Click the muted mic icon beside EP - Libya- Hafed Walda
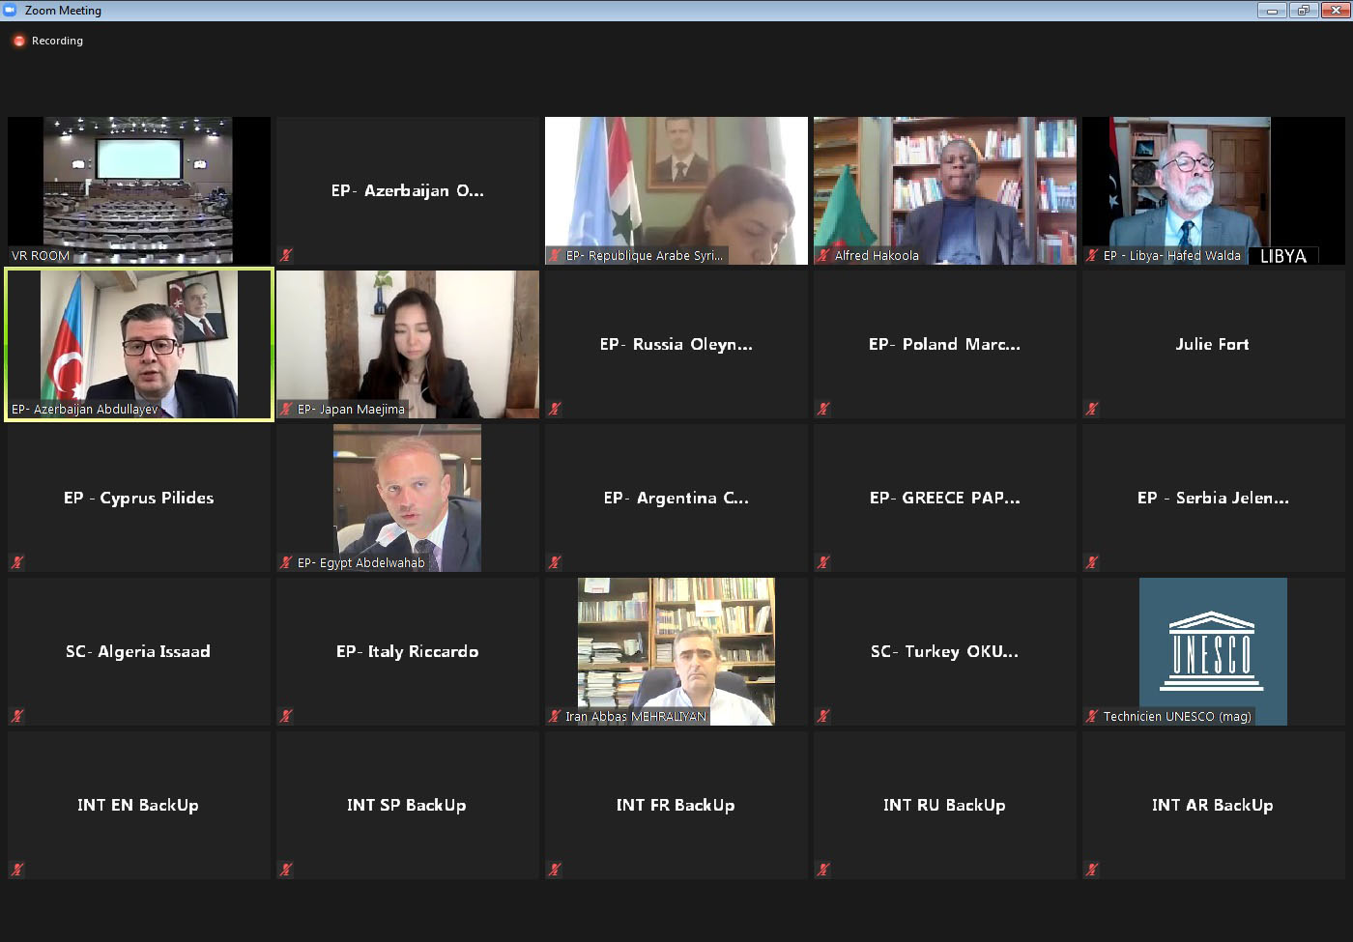The height and width of the screenshot is (942, 1353). click(1092, 255)
